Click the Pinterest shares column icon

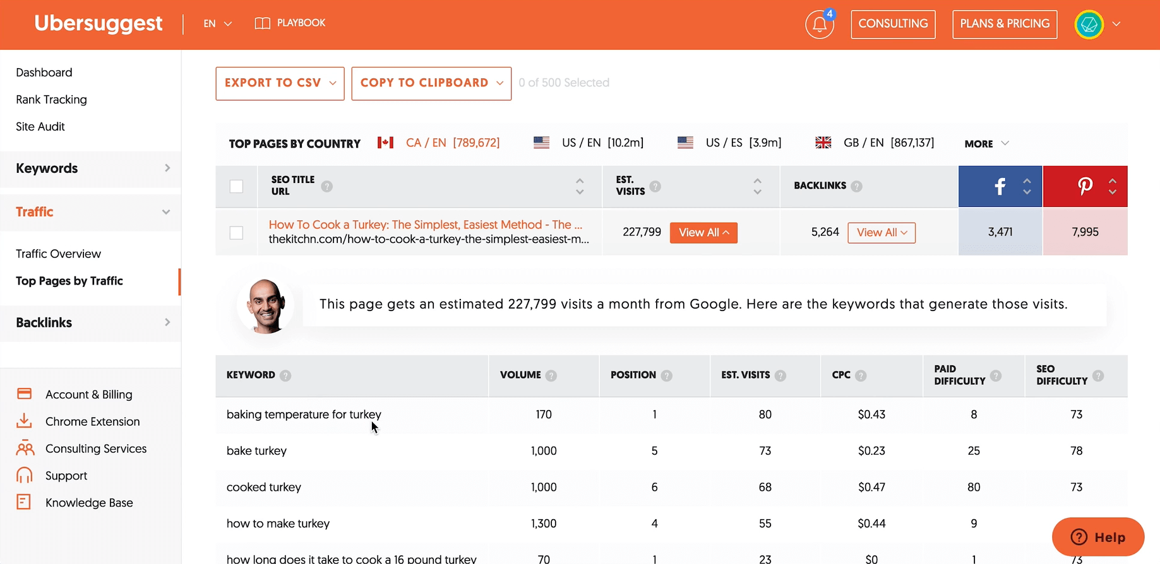tap(1084, 186)
